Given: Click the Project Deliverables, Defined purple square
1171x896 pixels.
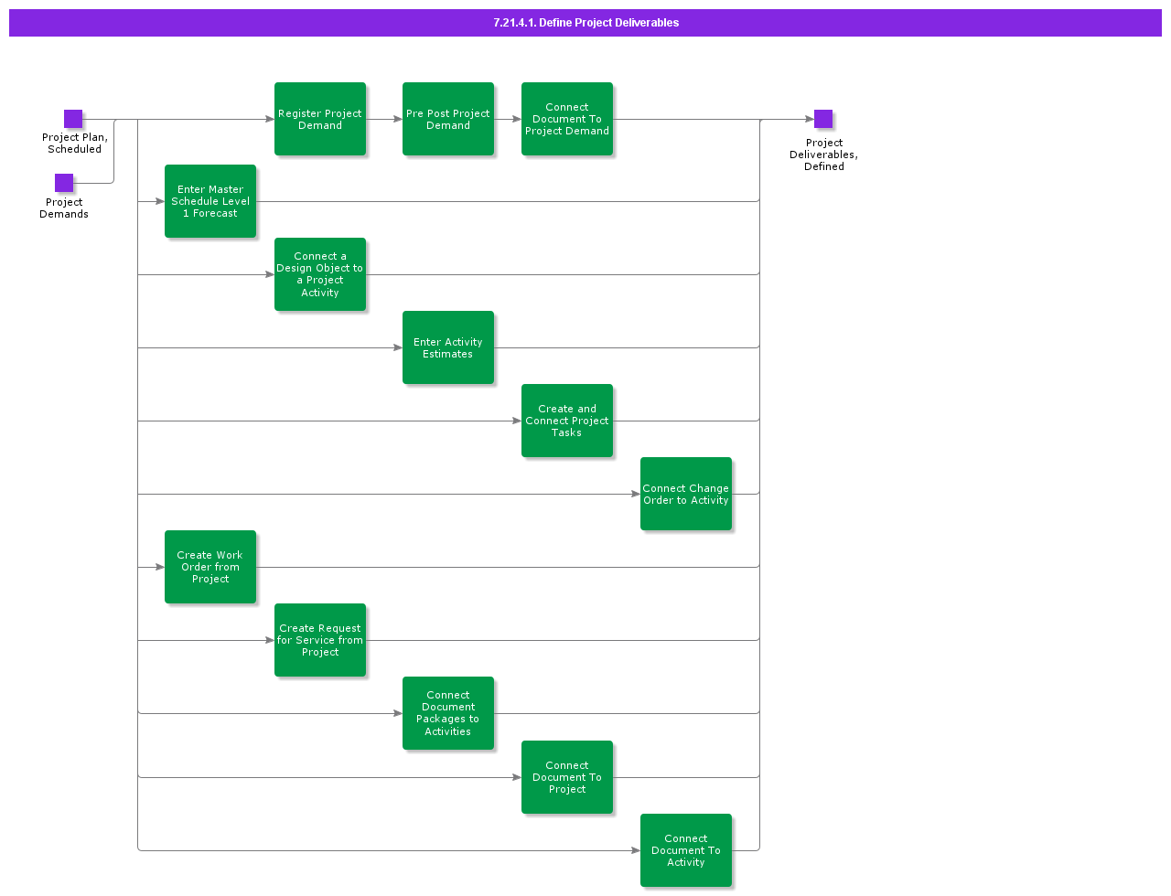Looking at the screenshot, I should [x=823, y=119].
